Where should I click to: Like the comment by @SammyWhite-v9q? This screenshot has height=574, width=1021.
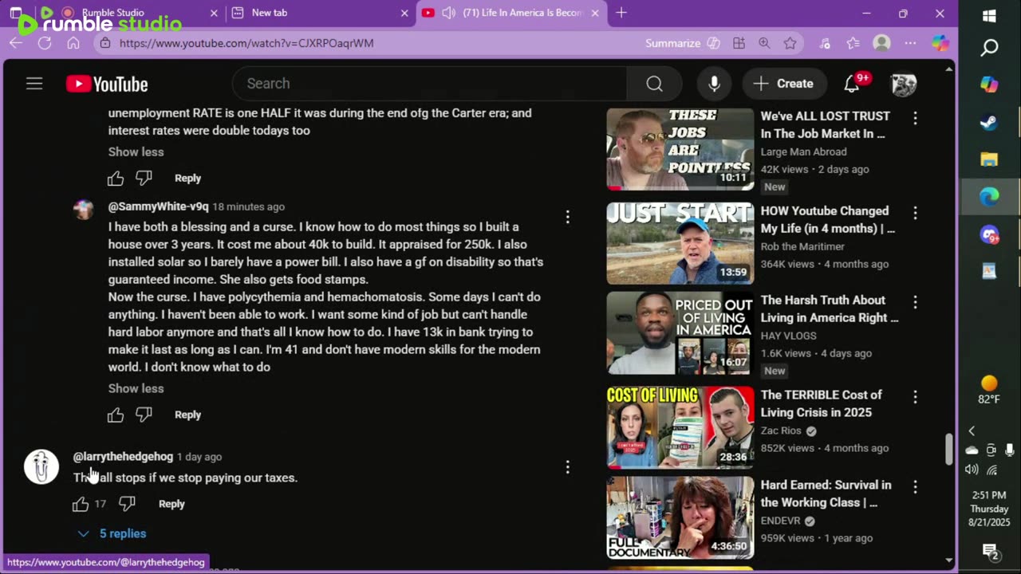116,415
